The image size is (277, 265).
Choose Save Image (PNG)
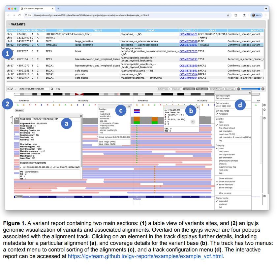pyautogui.click(x=107, y=142)
